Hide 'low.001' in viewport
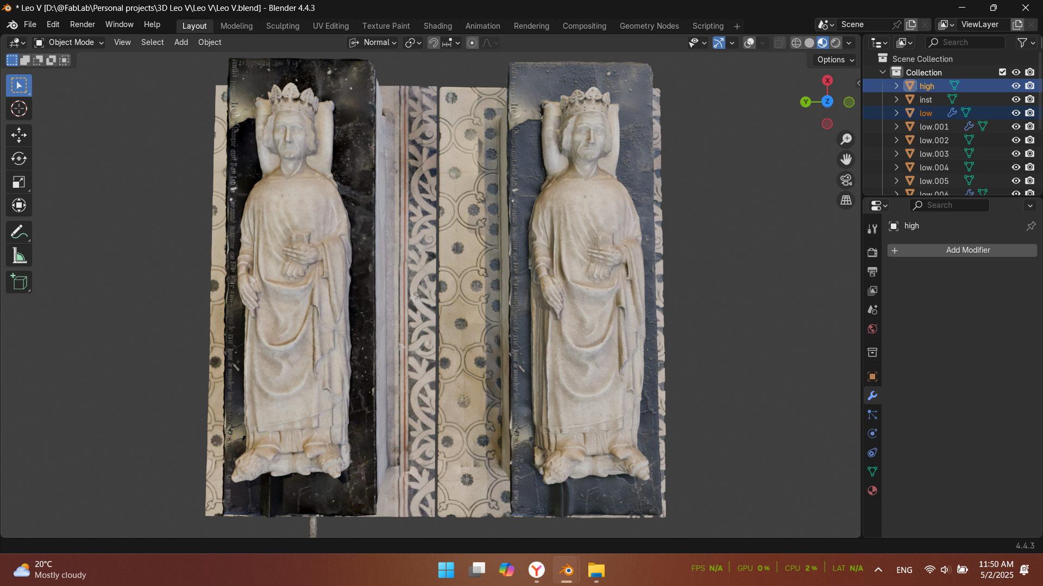Viewport: 1043px width, 586px height. point(1016,126)
